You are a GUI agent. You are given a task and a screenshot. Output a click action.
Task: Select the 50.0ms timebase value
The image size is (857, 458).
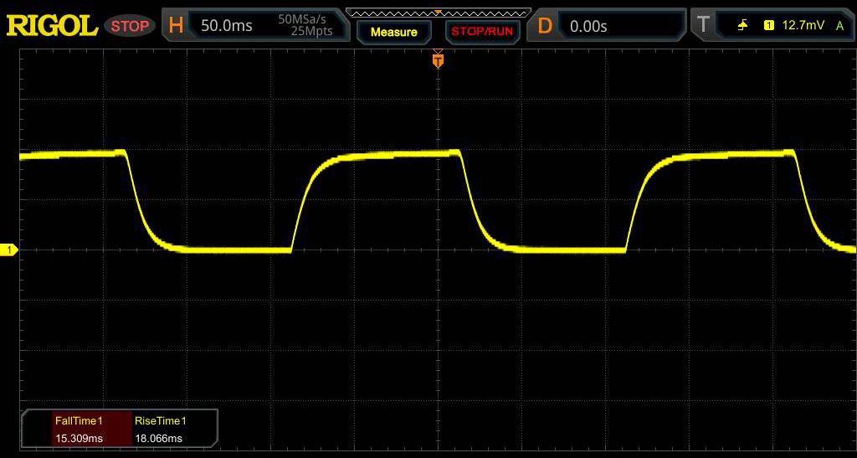click(226, 26)
